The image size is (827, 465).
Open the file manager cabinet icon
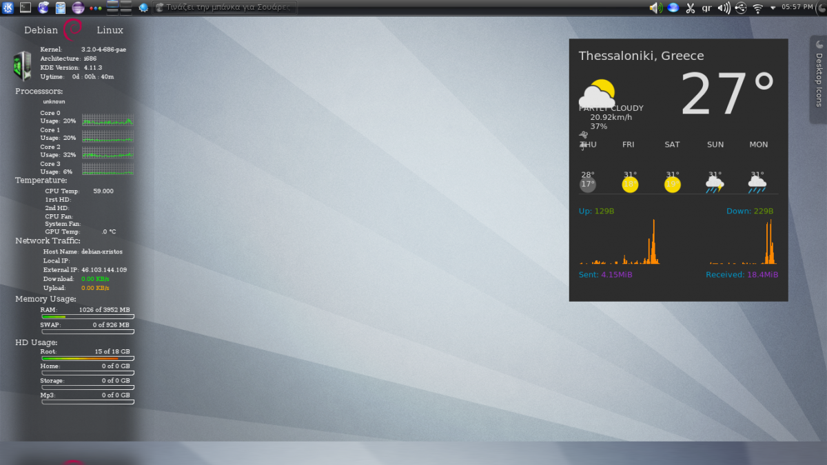(x=61, y=8)
